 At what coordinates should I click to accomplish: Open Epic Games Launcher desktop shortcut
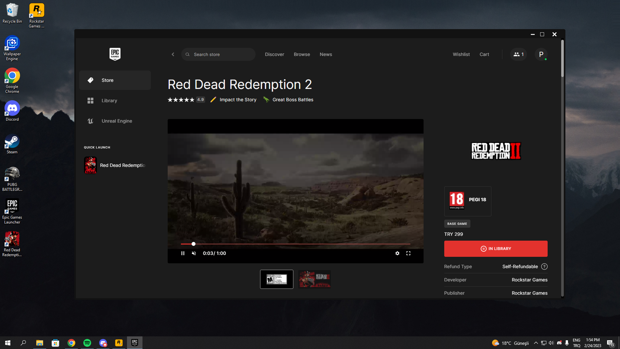(x=12, y=212)
